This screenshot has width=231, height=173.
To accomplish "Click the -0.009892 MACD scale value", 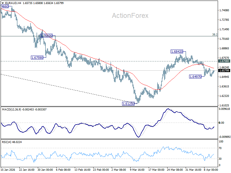I will point(225,137).
